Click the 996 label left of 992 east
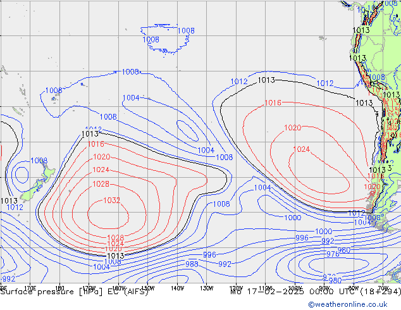This screenshot has width=401, height=310. coord(302,238)
